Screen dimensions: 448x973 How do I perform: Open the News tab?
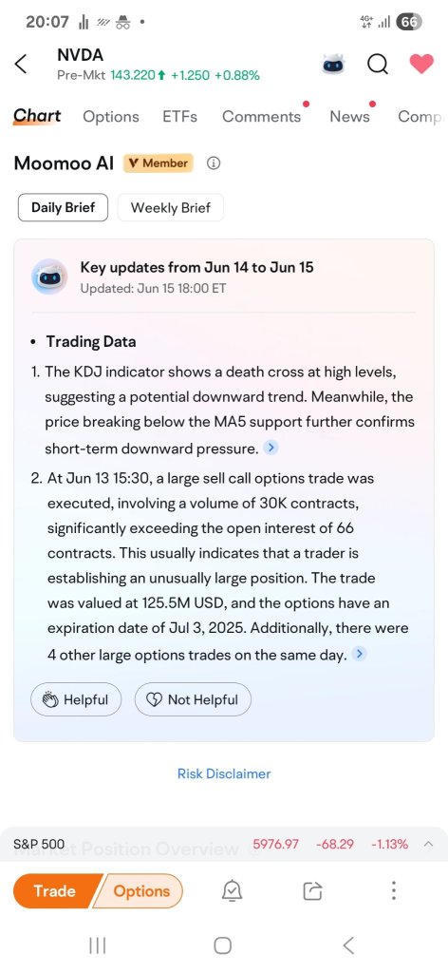click(x=349, y=117)
